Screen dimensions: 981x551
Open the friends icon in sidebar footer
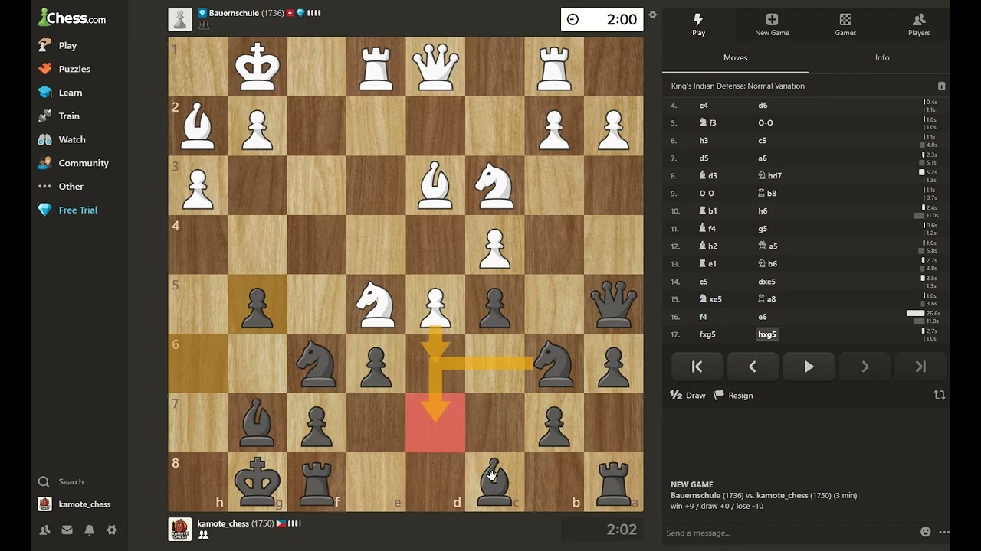click(x=44, y=530)
